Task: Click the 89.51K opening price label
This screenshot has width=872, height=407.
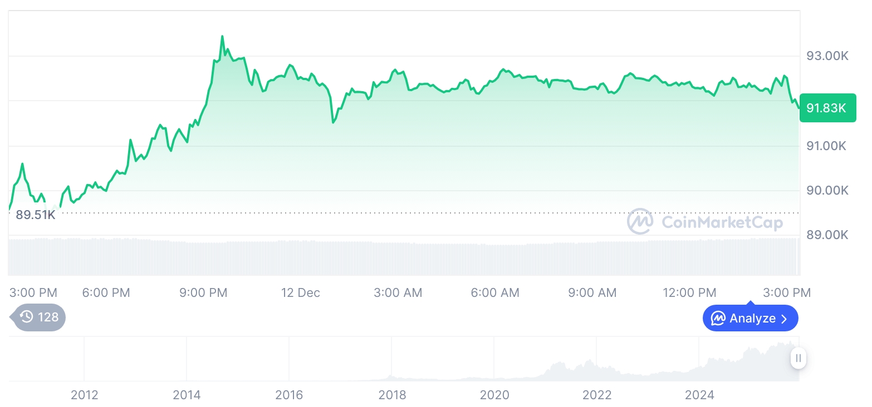Action: click(x=35, y=215)
